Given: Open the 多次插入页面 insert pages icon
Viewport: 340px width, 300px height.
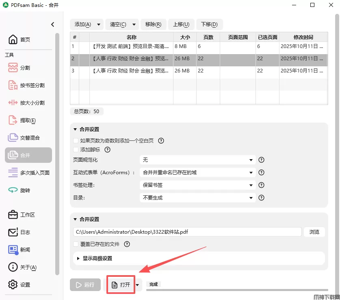Looking at the screenshot, I should point(13,173).
